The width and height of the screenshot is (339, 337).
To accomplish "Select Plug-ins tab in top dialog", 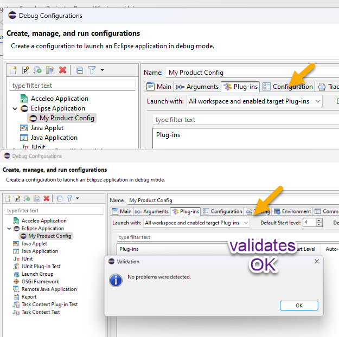I will pos(240,87).
